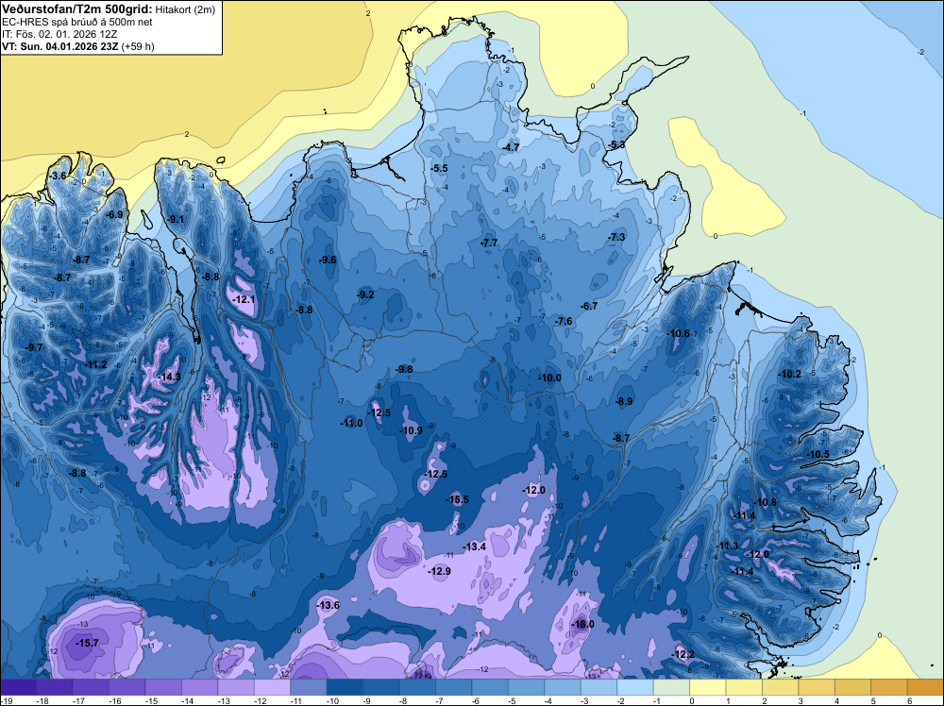The height and width of the screenshot is (706, 944).
Task: Click the -9.1 temperature label
Action: [x=176, y=219]
